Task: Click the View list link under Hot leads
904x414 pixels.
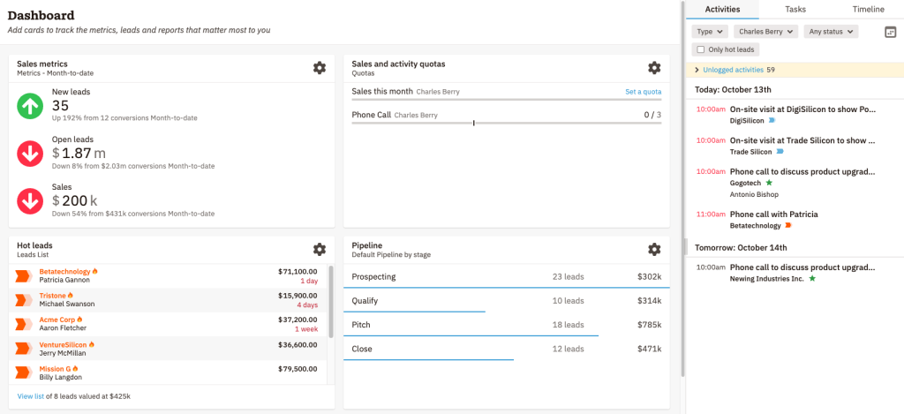Action: coord(30,396)
